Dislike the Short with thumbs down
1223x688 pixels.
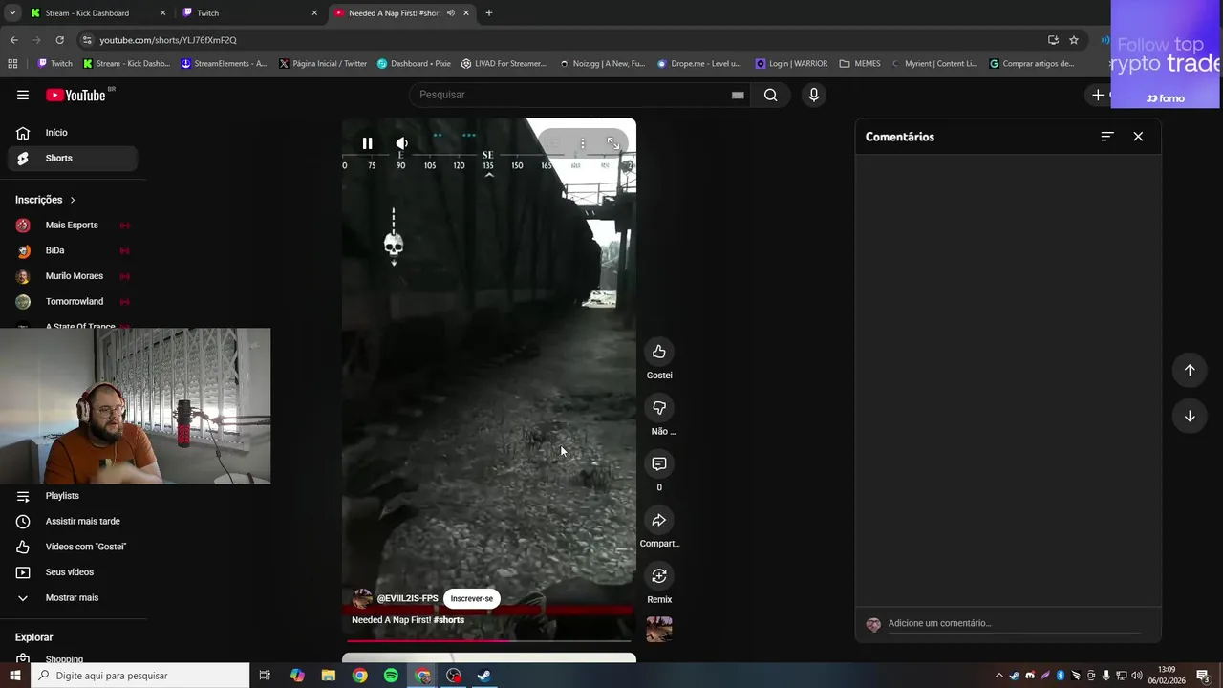point(659,408)
